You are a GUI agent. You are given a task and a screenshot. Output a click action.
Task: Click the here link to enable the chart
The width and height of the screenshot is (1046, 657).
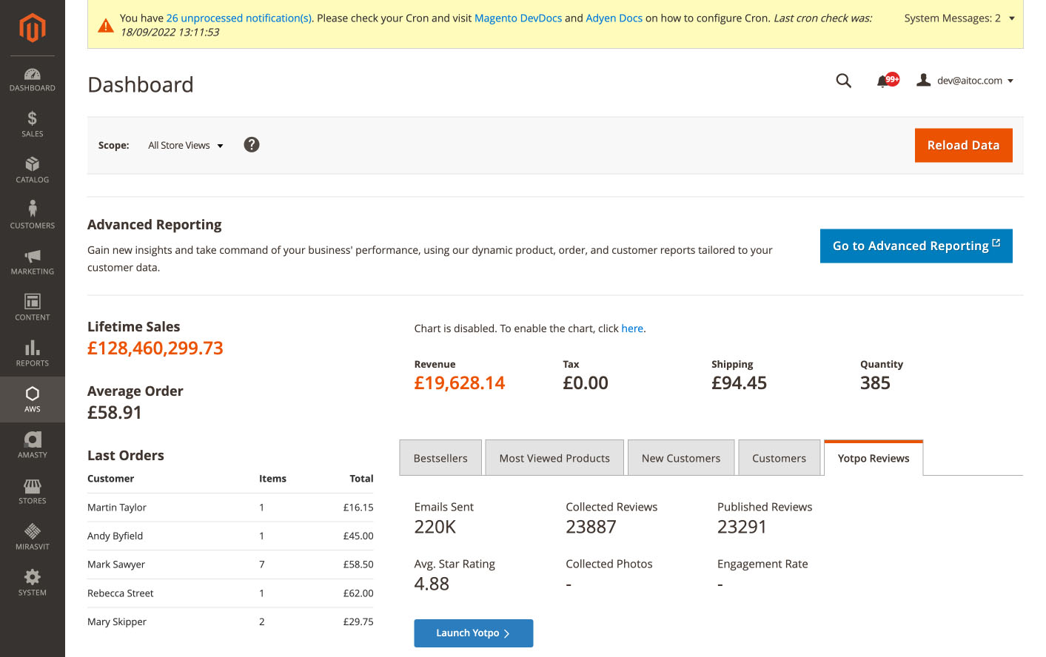click(x=632, y=328)
